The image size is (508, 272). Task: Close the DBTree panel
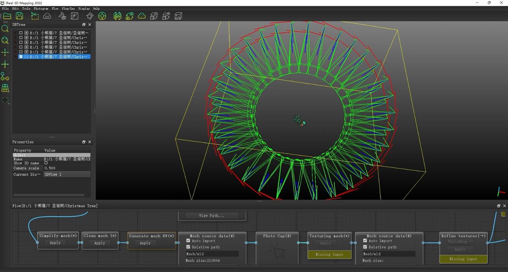(89, 25)
